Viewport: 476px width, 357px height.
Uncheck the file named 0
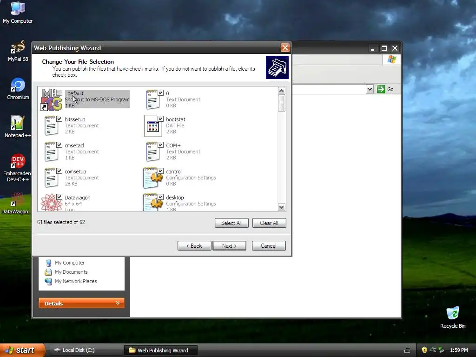(x=160, y=93)
